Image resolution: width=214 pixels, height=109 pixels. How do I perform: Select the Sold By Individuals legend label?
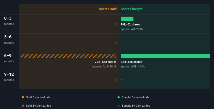point(38,97)
